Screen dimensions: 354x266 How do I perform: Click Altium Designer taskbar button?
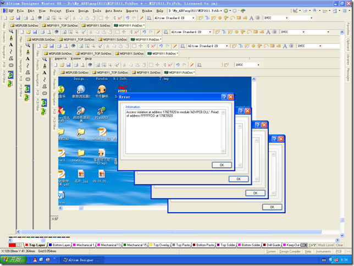pyautogui.click(x=82, y=260)
